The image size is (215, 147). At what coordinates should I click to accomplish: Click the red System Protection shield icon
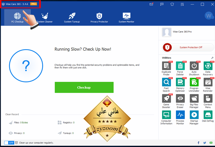tap(167, 47)
